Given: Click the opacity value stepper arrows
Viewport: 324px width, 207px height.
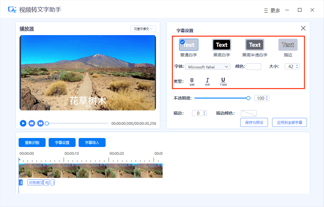Looking at the screenshot, I should [267, 98].
